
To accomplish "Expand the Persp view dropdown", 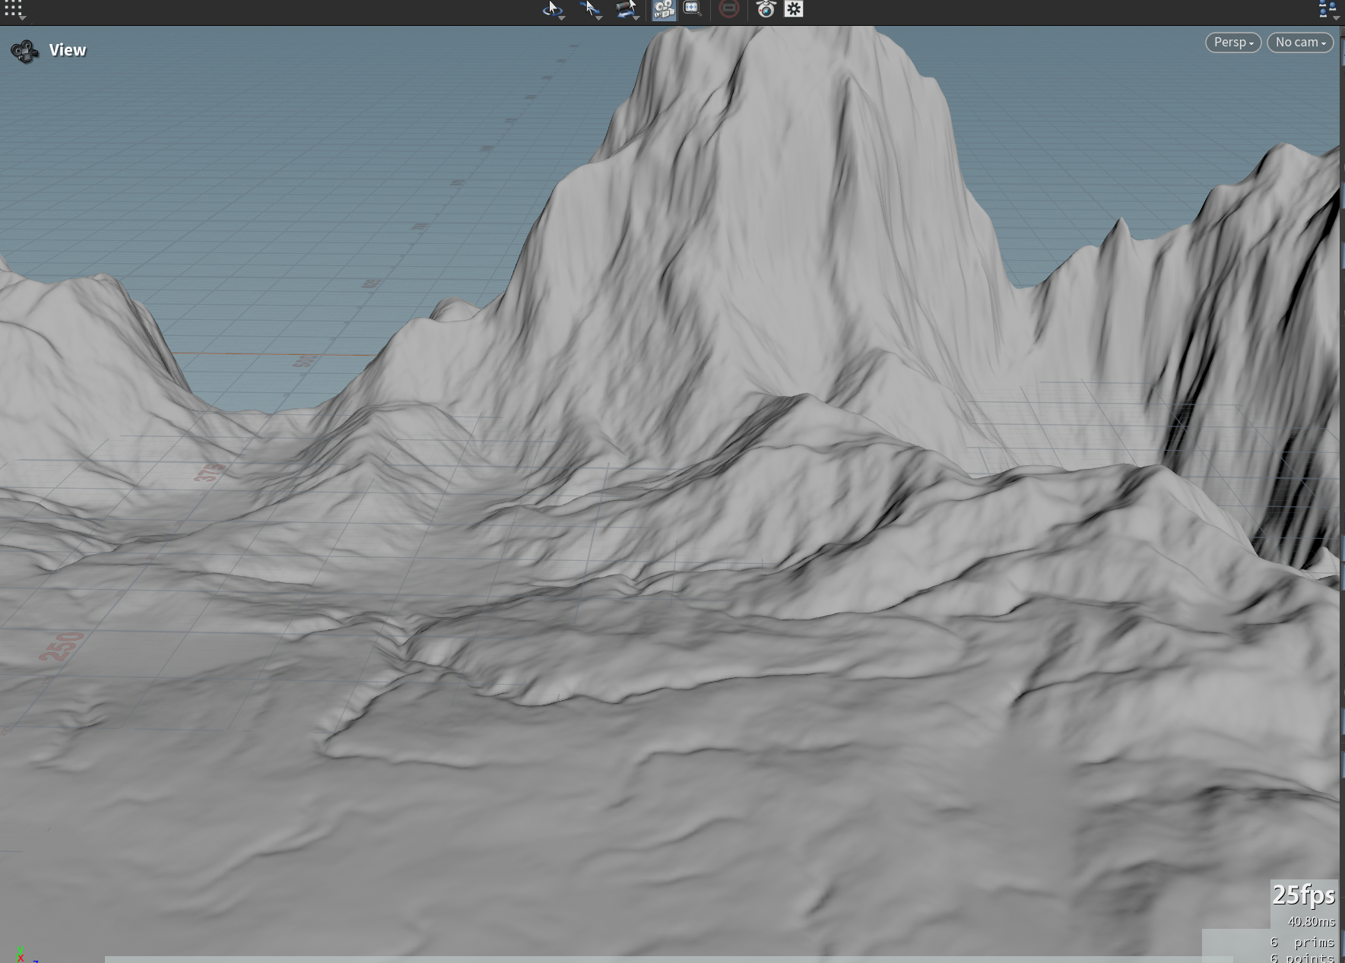I will [1233, 43].
